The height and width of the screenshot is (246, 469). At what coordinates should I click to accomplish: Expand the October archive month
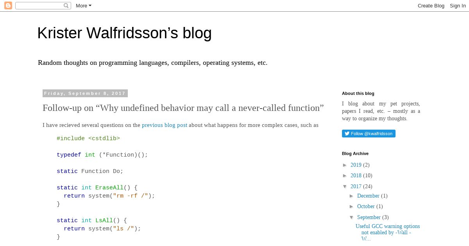tap(352, 207)
